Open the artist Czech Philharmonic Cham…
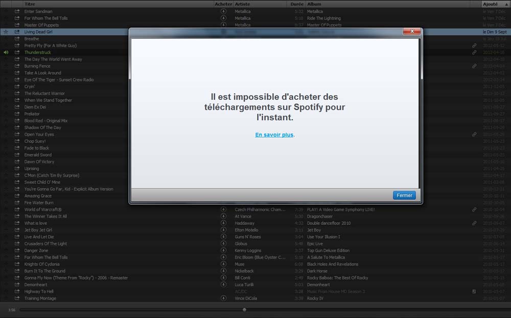Viewport: 511px width, 318px height. tap(260, 209)
